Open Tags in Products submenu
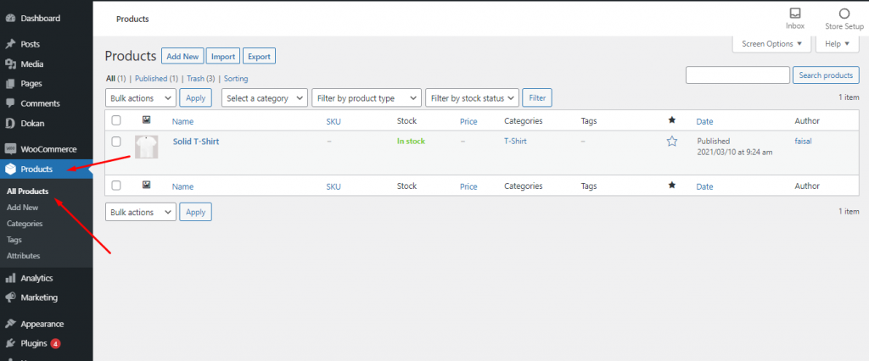Screen dimensions: 869x361 [14, 240]
